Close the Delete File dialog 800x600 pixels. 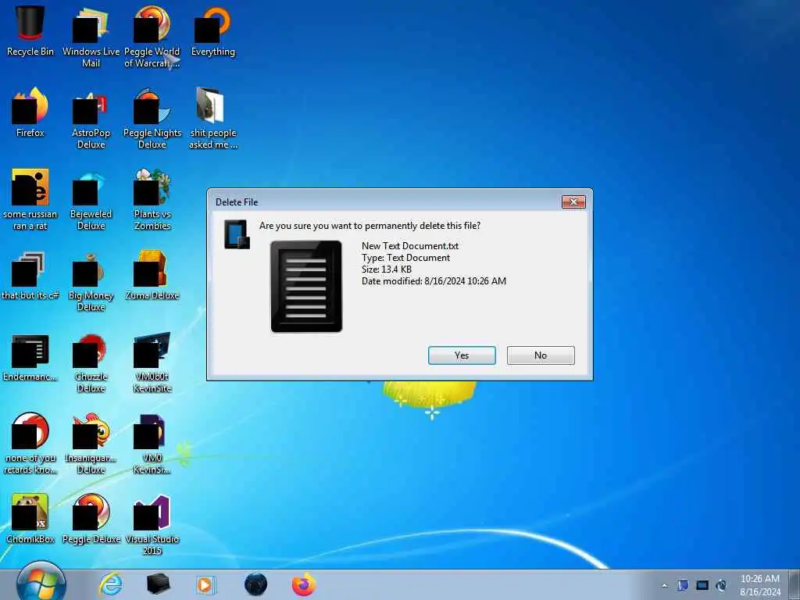pos(573,202)
